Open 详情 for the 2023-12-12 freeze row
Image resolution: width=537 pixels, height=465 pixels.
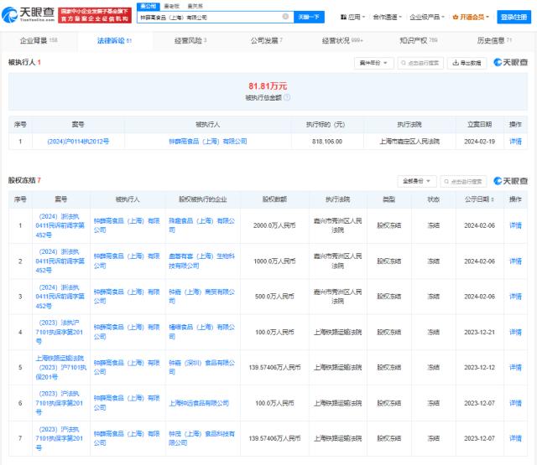click(x=515, y=367)
